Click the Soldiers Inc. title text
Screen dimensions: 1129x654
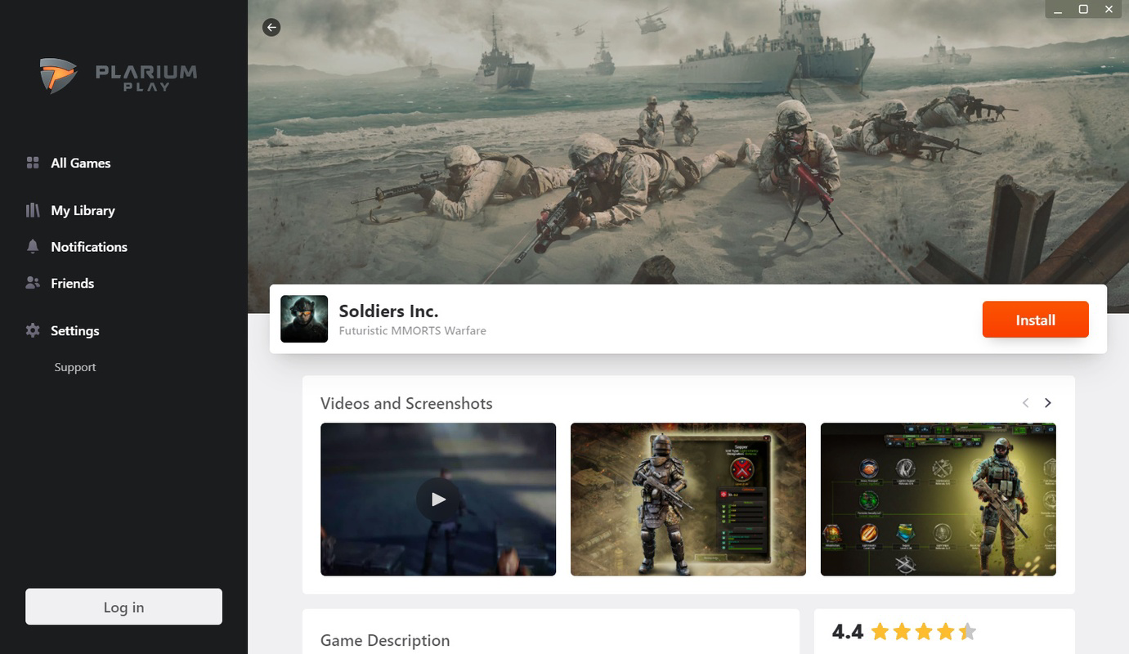(389, 311)
